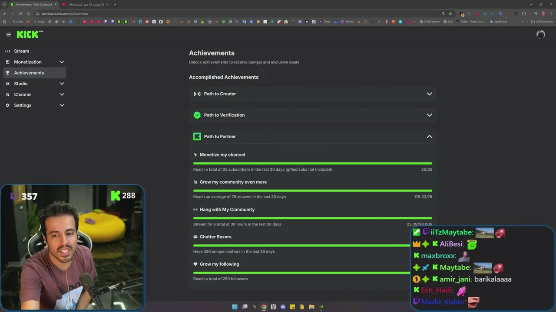Click the Chatter Boxers heading

click(x=215, y=237)
